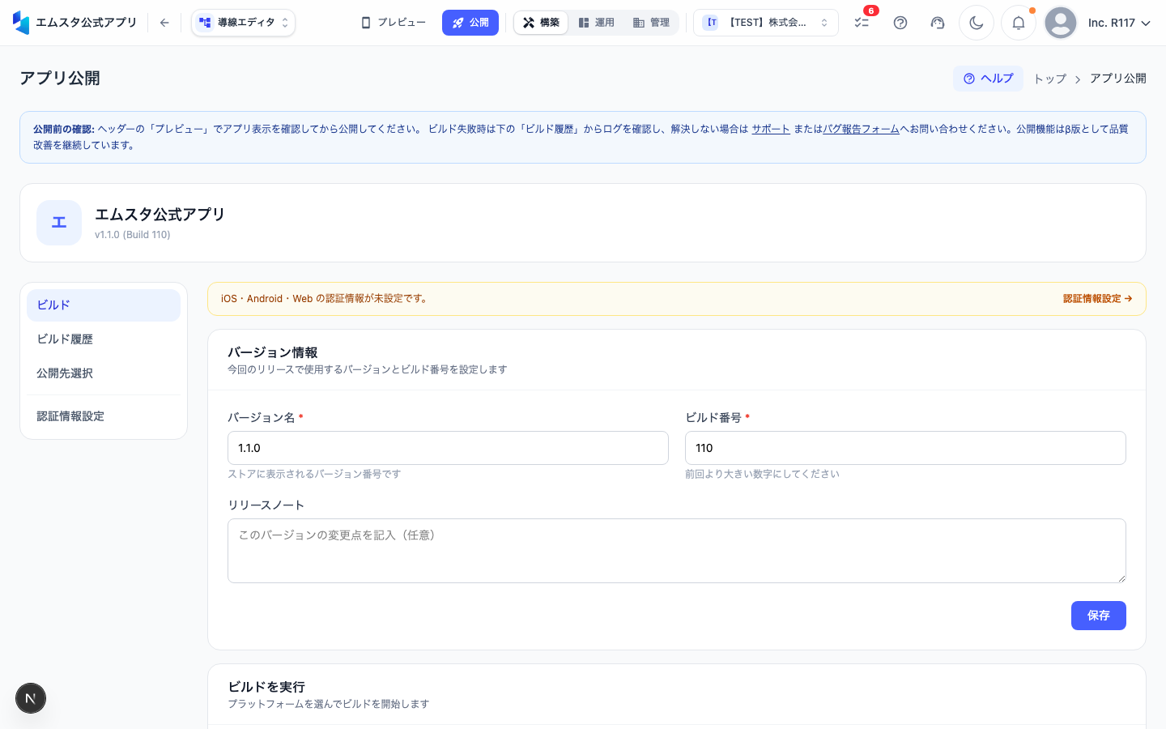Screen dimensions: 1166x729
Task: Click the v1.1.0 (Build 110) version text
Action: tap(133, 235)
